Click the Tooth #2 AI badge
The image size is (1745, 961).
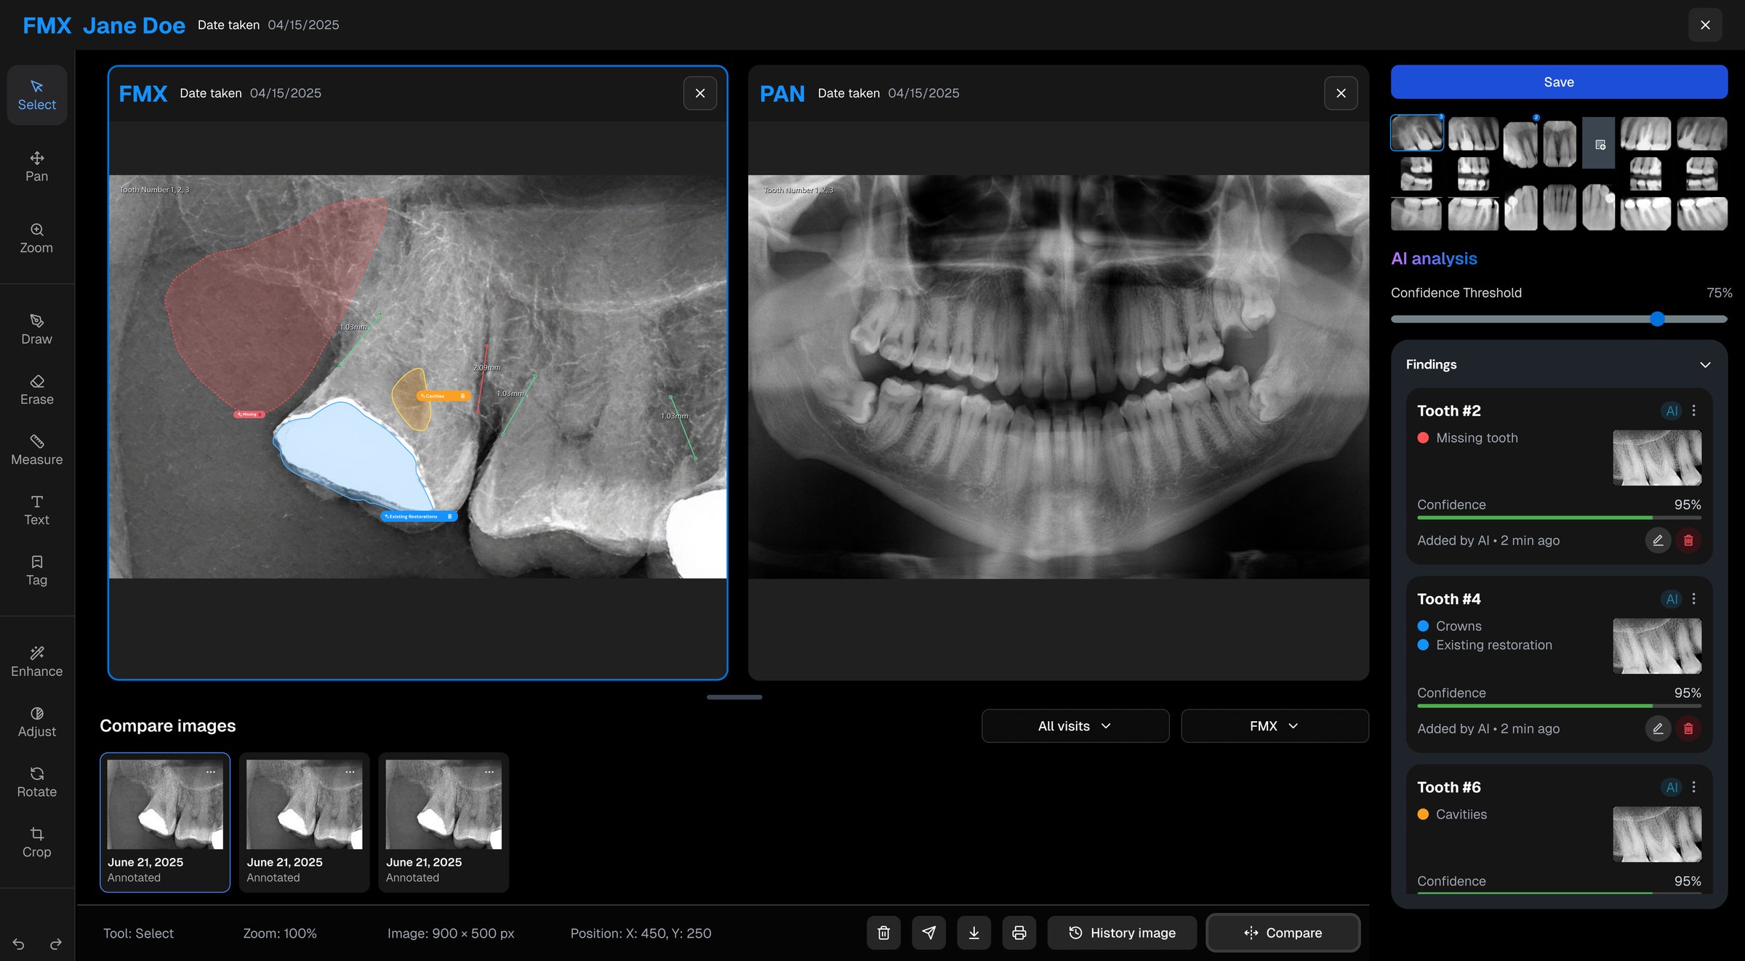click(1672, 411)
